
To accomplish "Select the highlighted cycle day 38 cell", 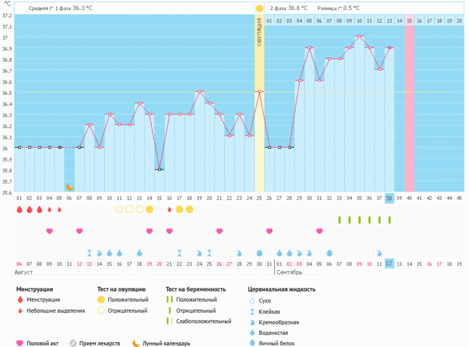I will 389,198.
